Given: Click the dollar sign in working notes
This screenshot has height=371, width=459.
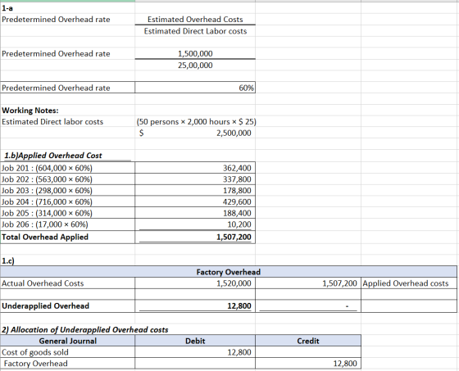Looking at the screenshot, I should tap(141, 133).
